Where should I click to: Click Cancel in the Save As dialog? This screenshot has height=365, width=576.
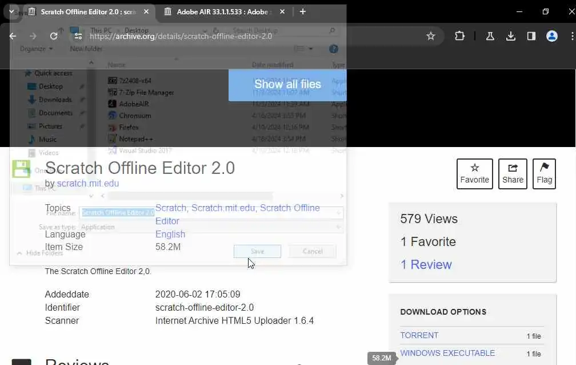coord(313,251)
